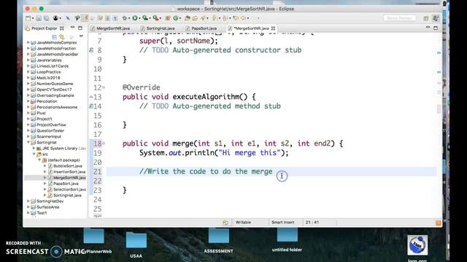Click Collapse All in Project Explorer
Screen dimensions: 467x262
[54, 37]
